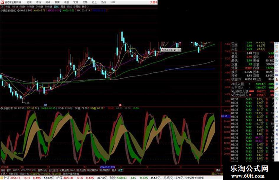Open the 行情 menu
279x180 pixels.
[x=29, y=2]
